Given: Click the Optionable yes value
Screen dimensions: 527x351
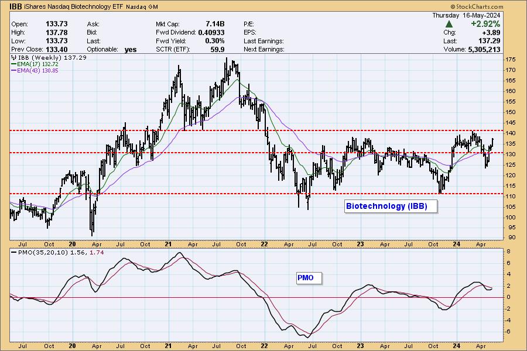Looking at the screenshot, I should (x=131, y=50).
